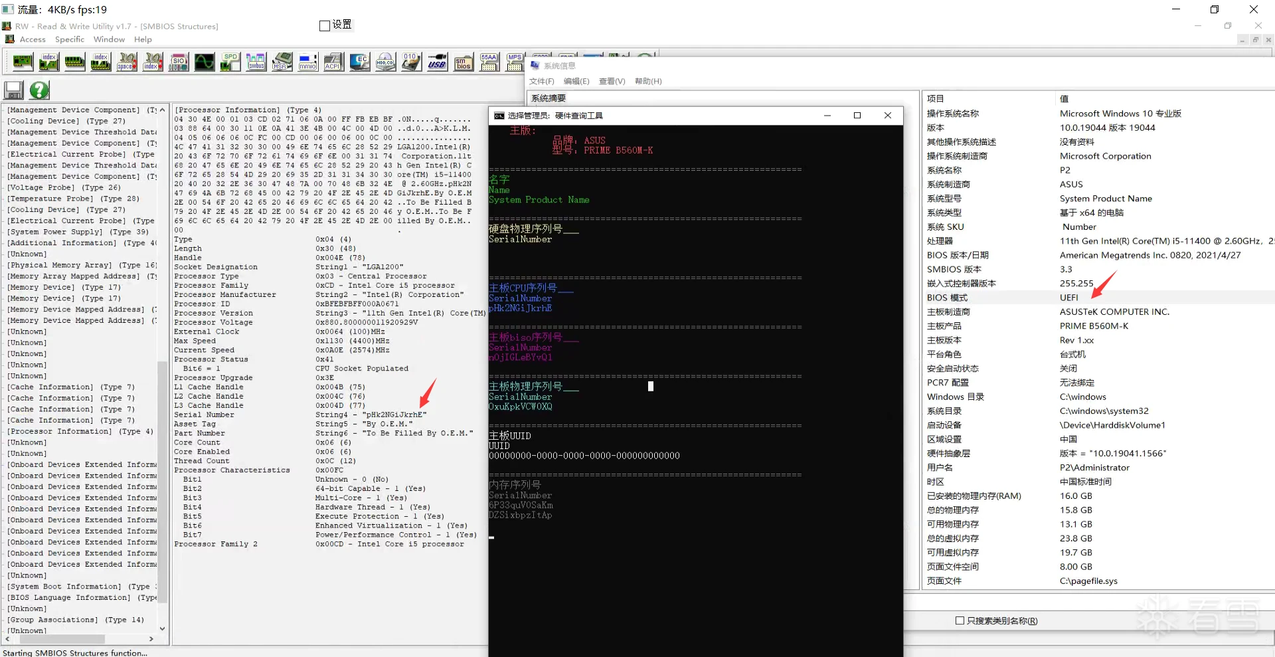Toggle the 设置 checkbox
The width and height of the screenshot is (1275, 657).
pyautogui.click(x=325, y=25)
